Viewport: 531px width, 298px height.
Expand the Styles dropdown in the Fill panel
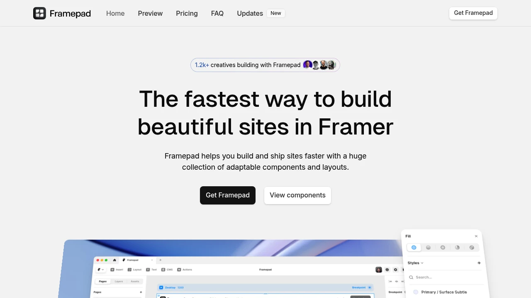coord(416,263)
